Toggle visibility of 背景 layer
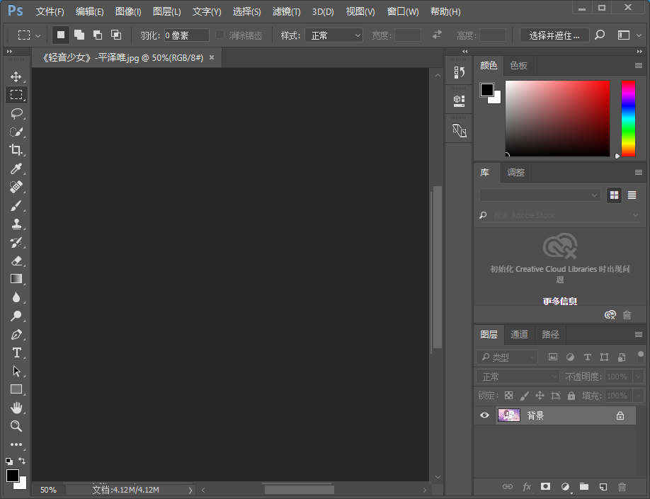This screenshot has height=499, width=650. pyautogui.click(x=484, y=415)
